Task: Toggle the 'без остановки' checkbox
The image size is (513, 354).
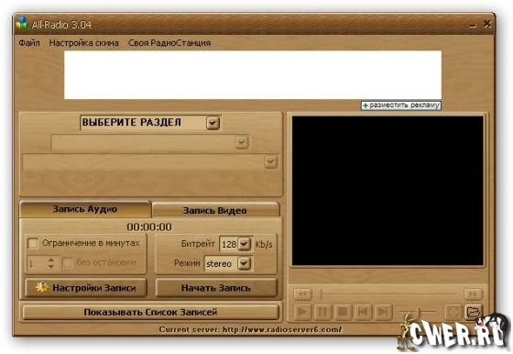Action: click(x=68, y=262)
